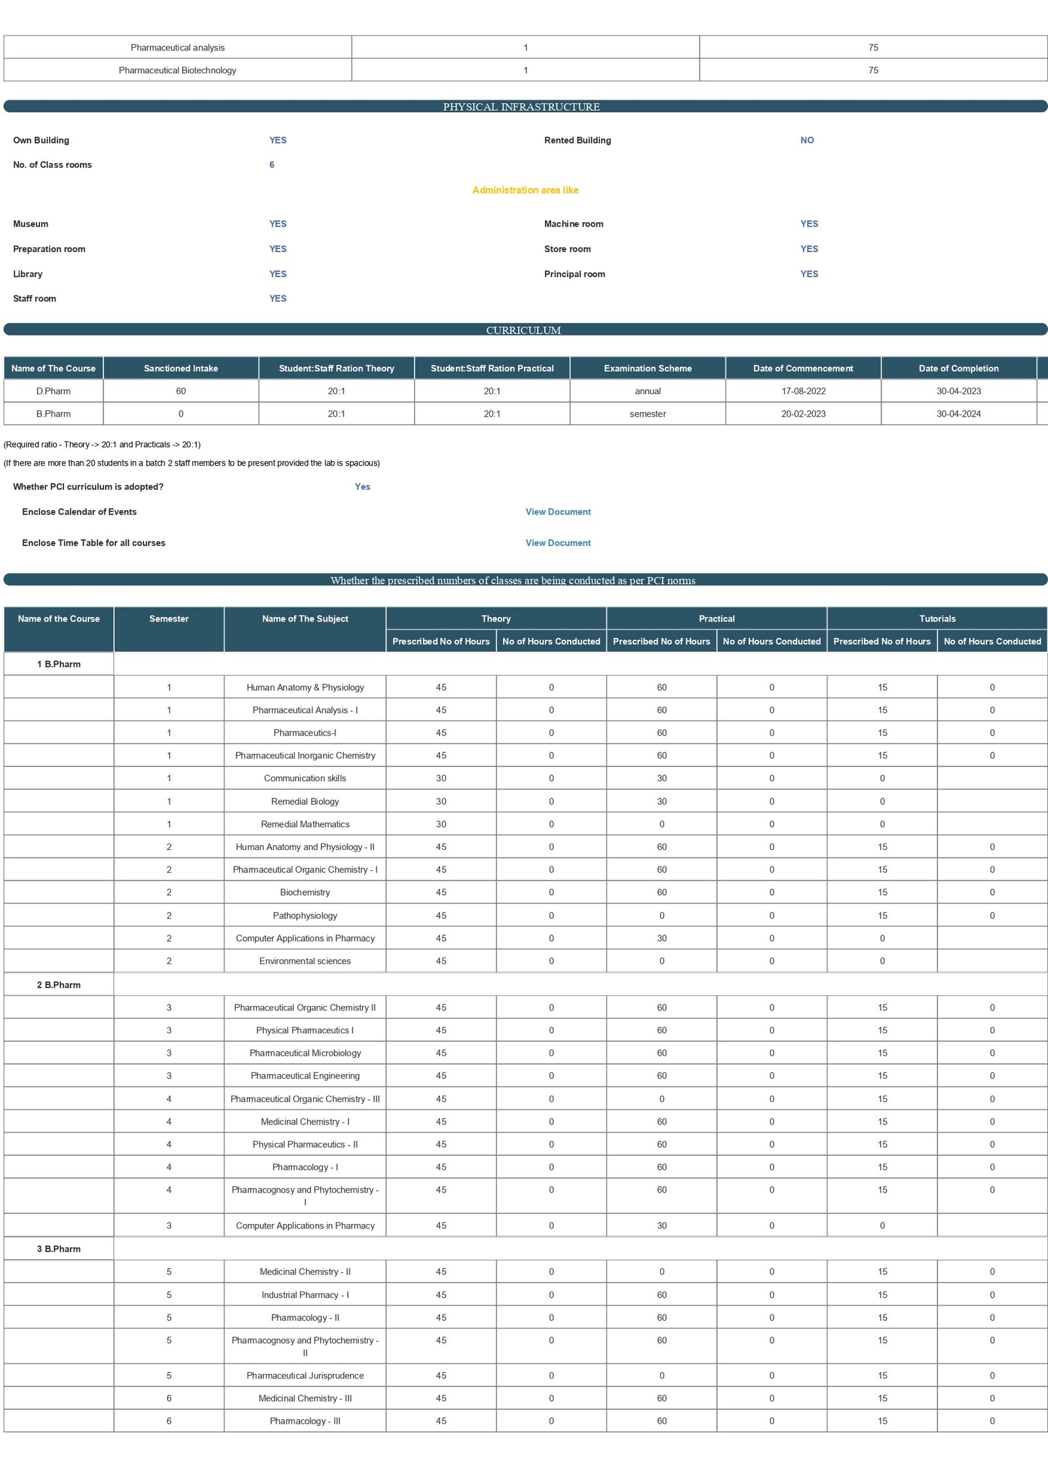
Task: Open the Calendar of Events View Document link
Action: click(557, 511)
